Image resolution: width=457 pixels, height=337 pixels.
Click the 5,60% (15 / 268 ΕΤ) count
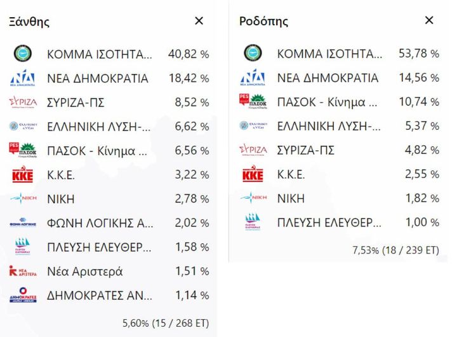click(166, 323)
